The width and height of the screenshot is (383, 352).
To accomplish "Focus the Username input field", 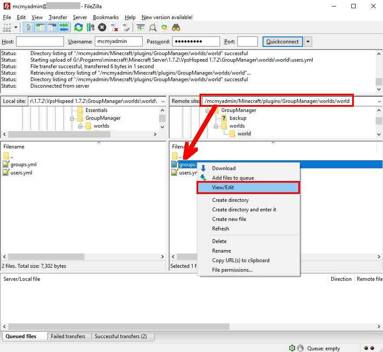I will (x=119, y=42).
